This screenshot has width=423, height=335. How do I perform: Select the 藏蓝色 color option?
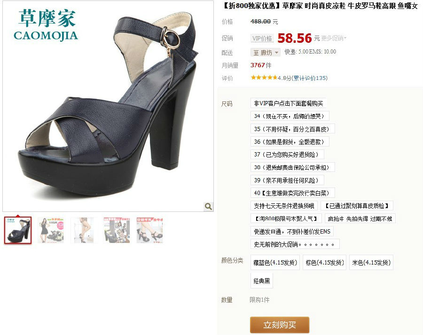(x=275, y=263)
